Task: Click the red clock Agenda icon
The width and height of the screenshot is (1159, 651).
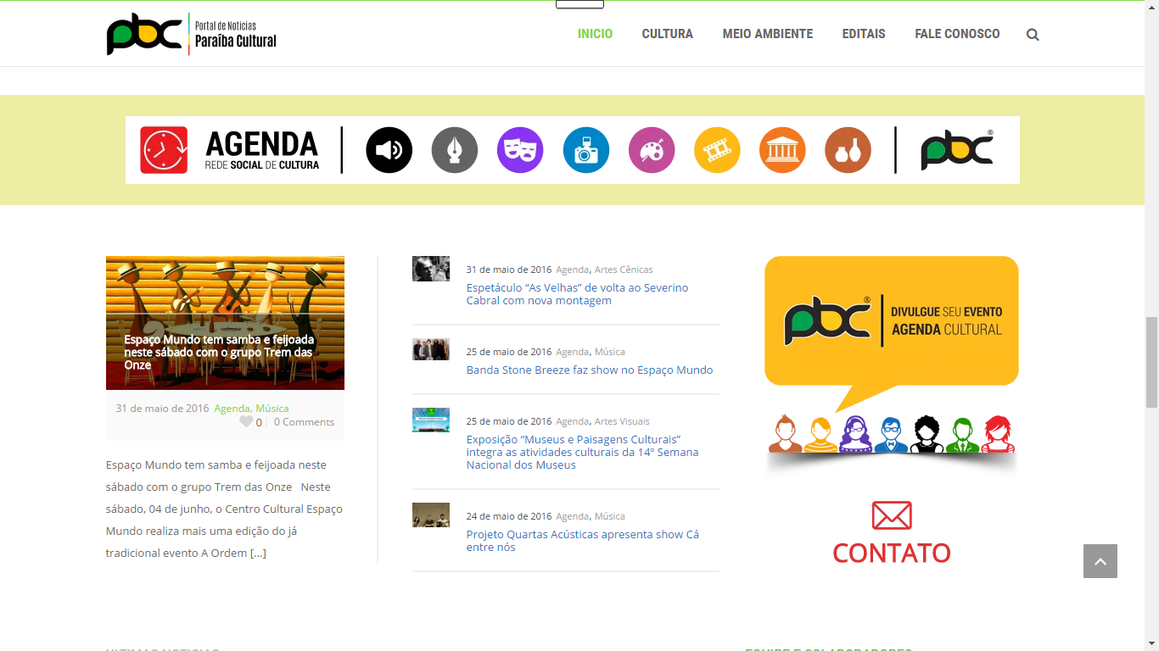Action: click(x=164, y=150)
